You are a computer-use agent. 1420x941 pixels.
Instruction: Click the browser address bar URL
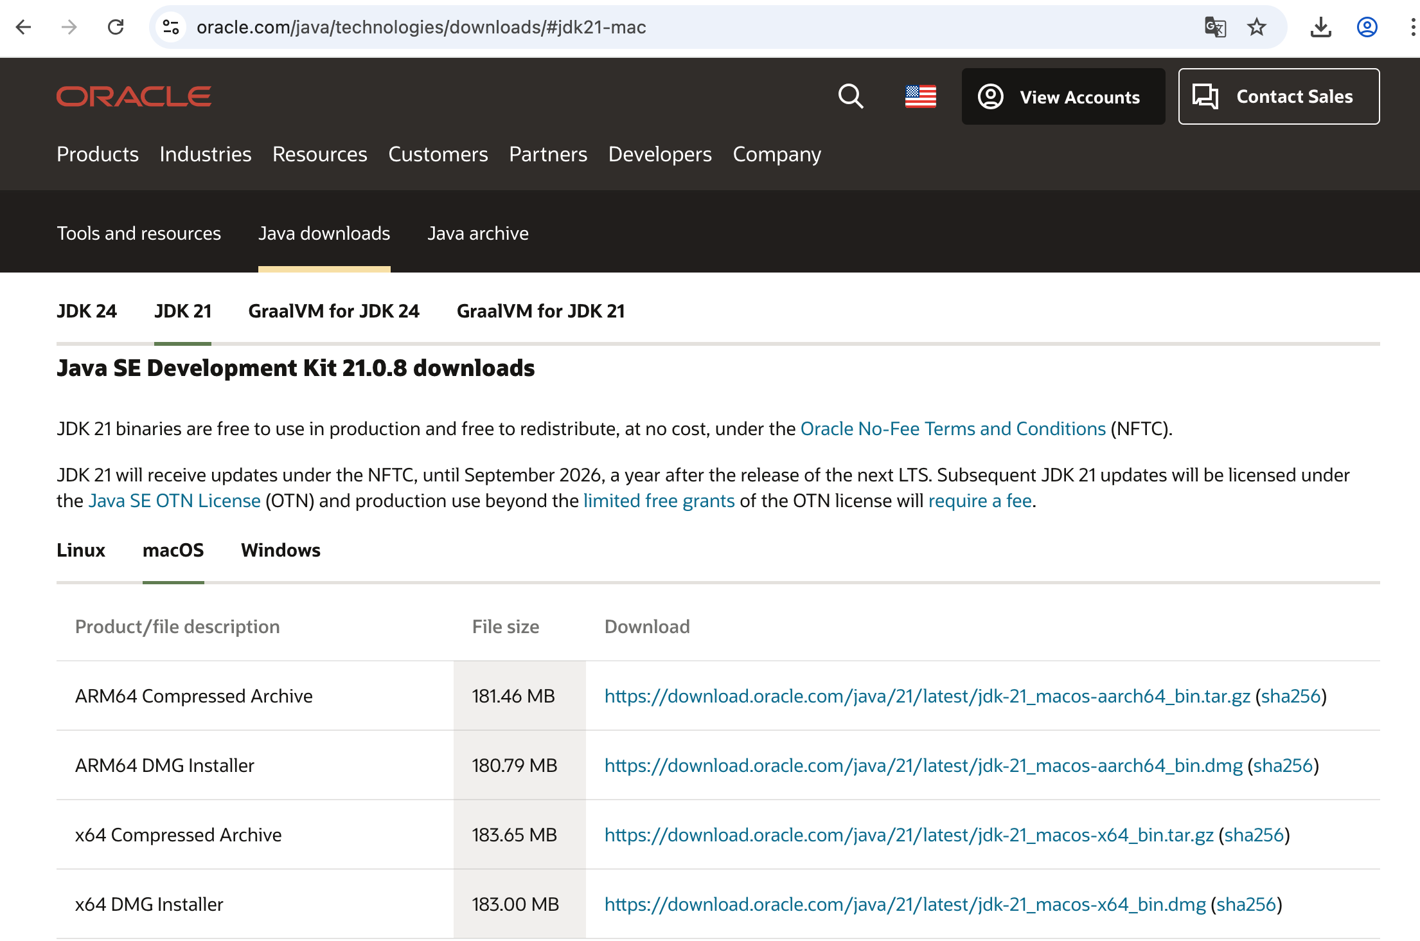click(x=421, y=27)
